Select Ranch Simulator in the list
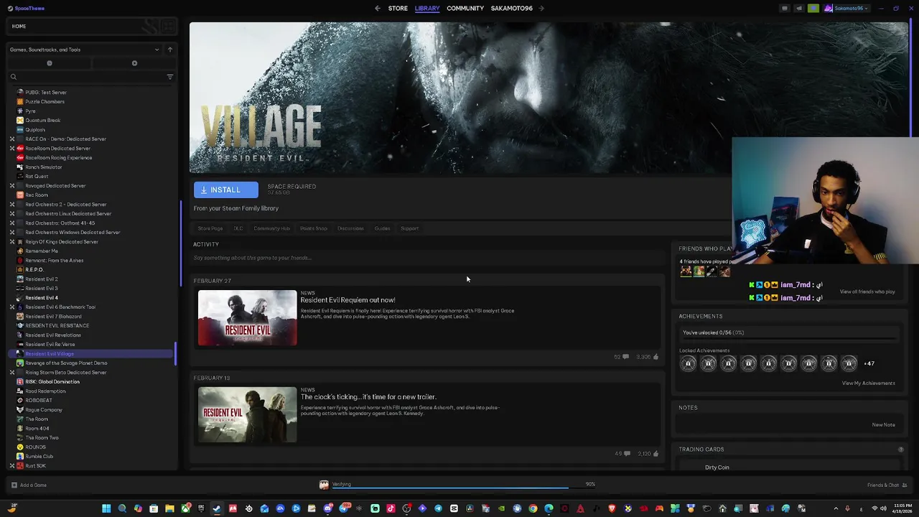The image size is (919, 517). [x=43, y=167]
